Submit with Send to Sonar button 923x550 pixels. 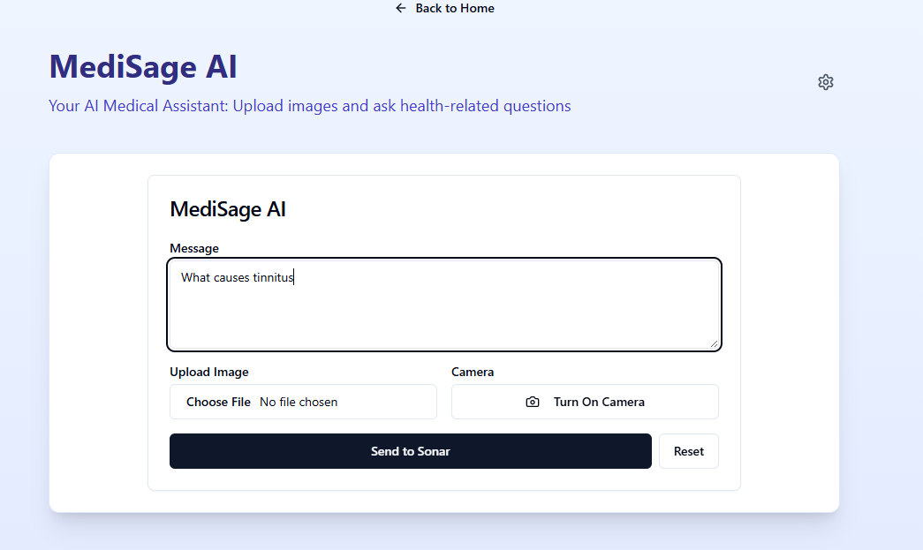[x=411, y=451]
